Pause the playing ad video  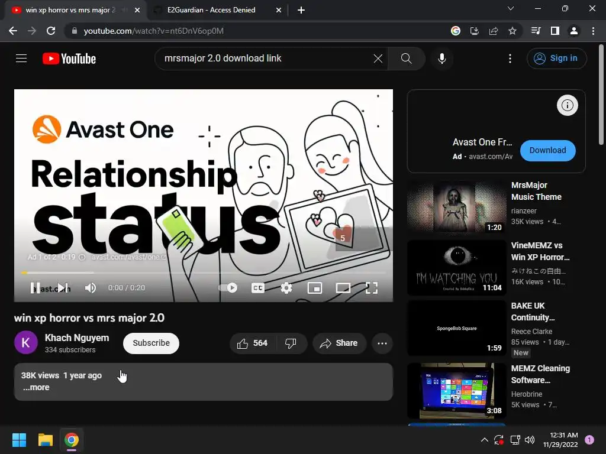pyautogui.click(x=35, y=288)
